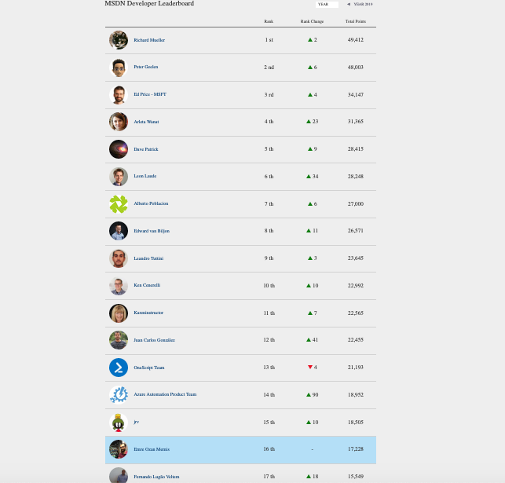Select highlighted Emre Ozan Memis row name
This screenshot has height=483, width=505.
[152, 449]
